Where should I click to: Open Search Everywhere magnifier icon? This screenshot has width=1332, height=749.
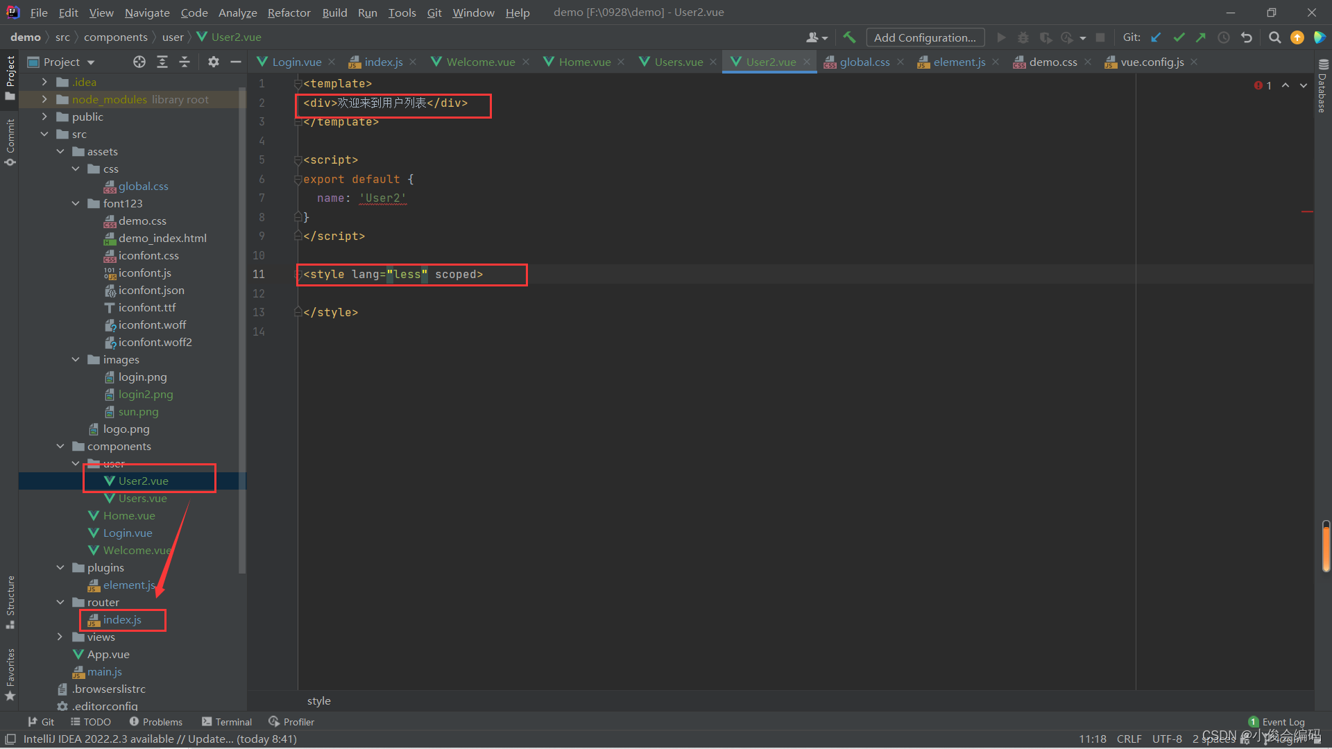click(x=1274, y=37)
